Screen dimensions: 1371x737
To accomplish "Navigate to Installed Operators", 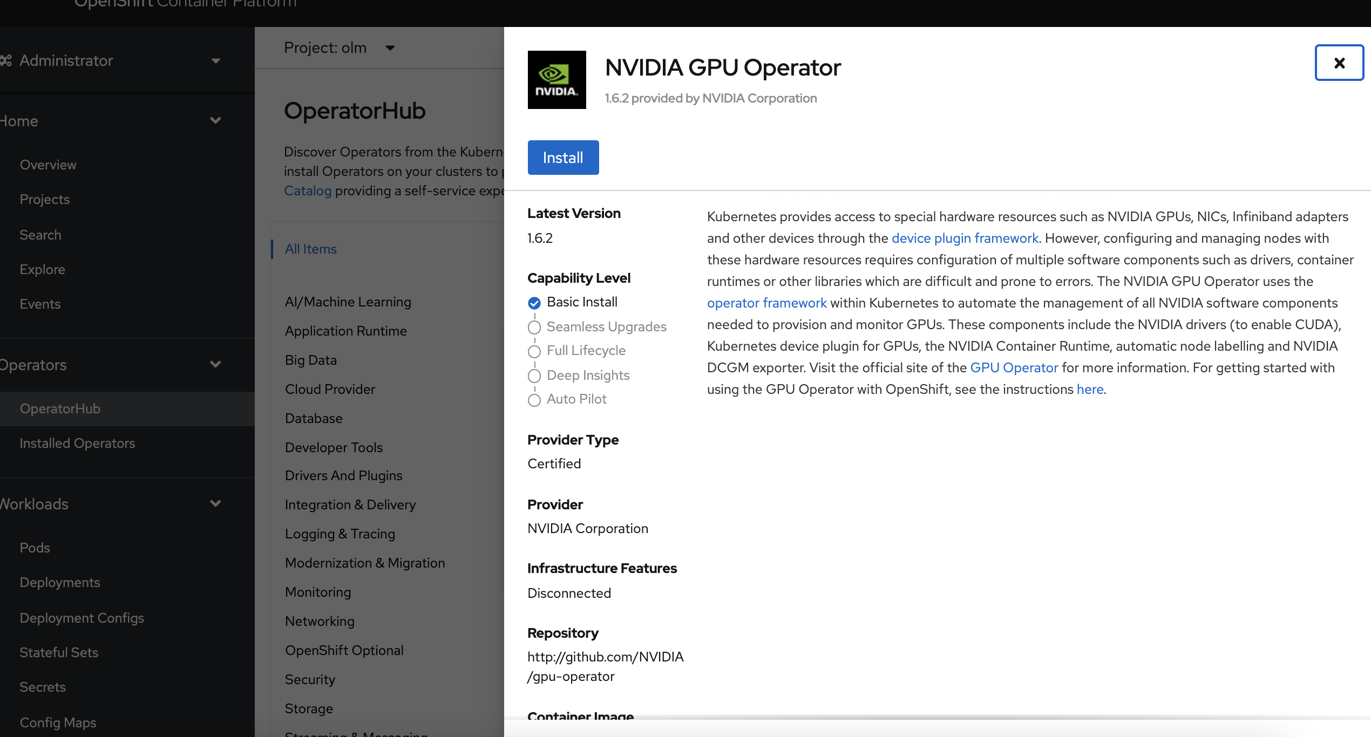I will coord(77,443).
